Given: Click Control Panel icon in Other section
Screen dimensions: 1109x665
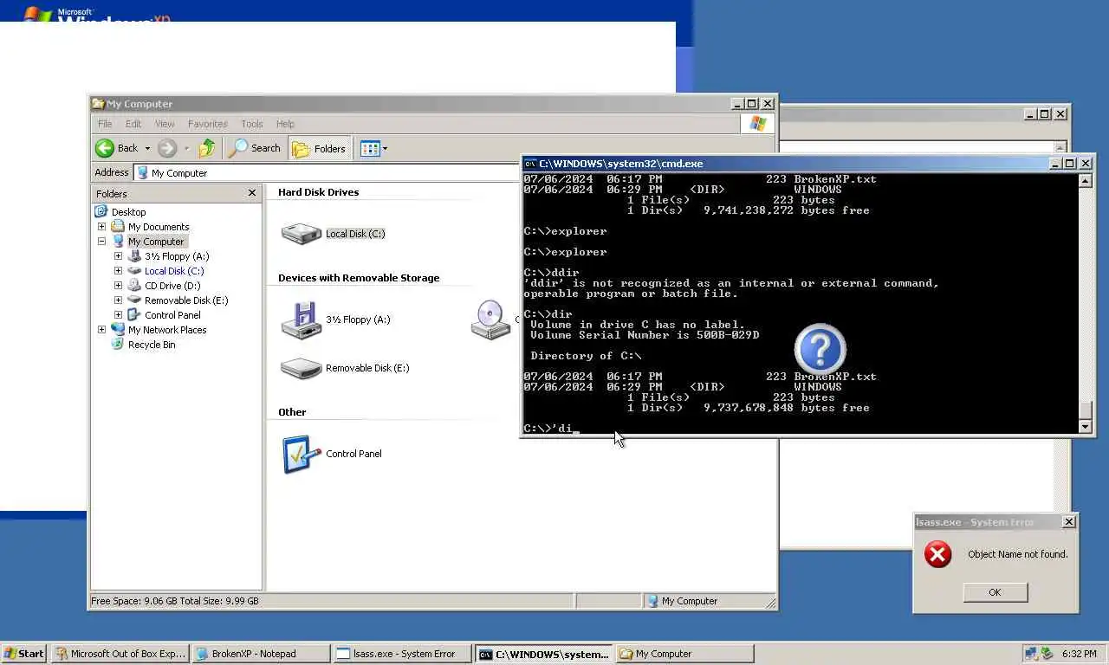Looking at the screenshot, I should click(x=302, y=454).
